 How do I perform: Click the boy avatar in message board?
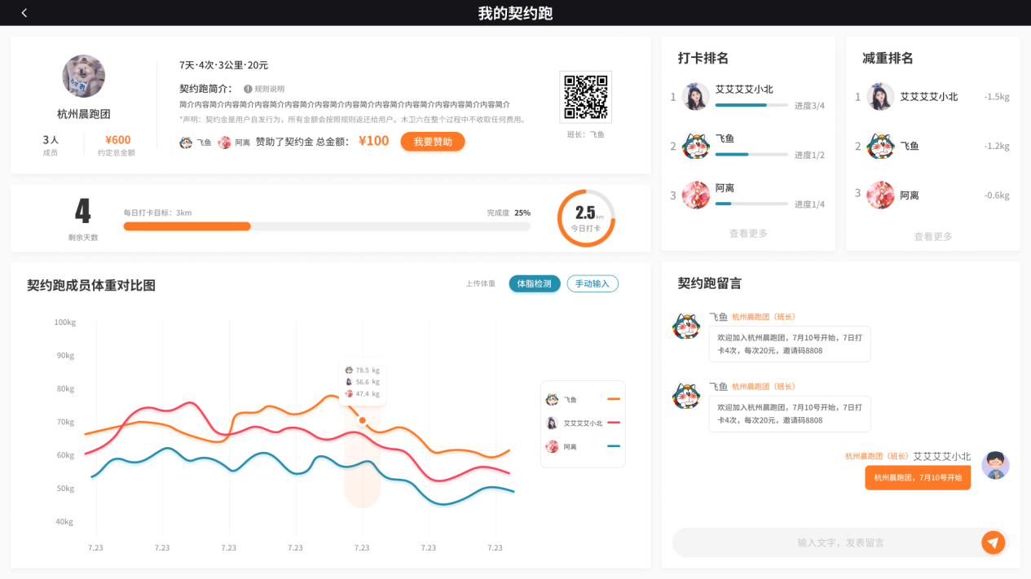click(x=995, y=465)
